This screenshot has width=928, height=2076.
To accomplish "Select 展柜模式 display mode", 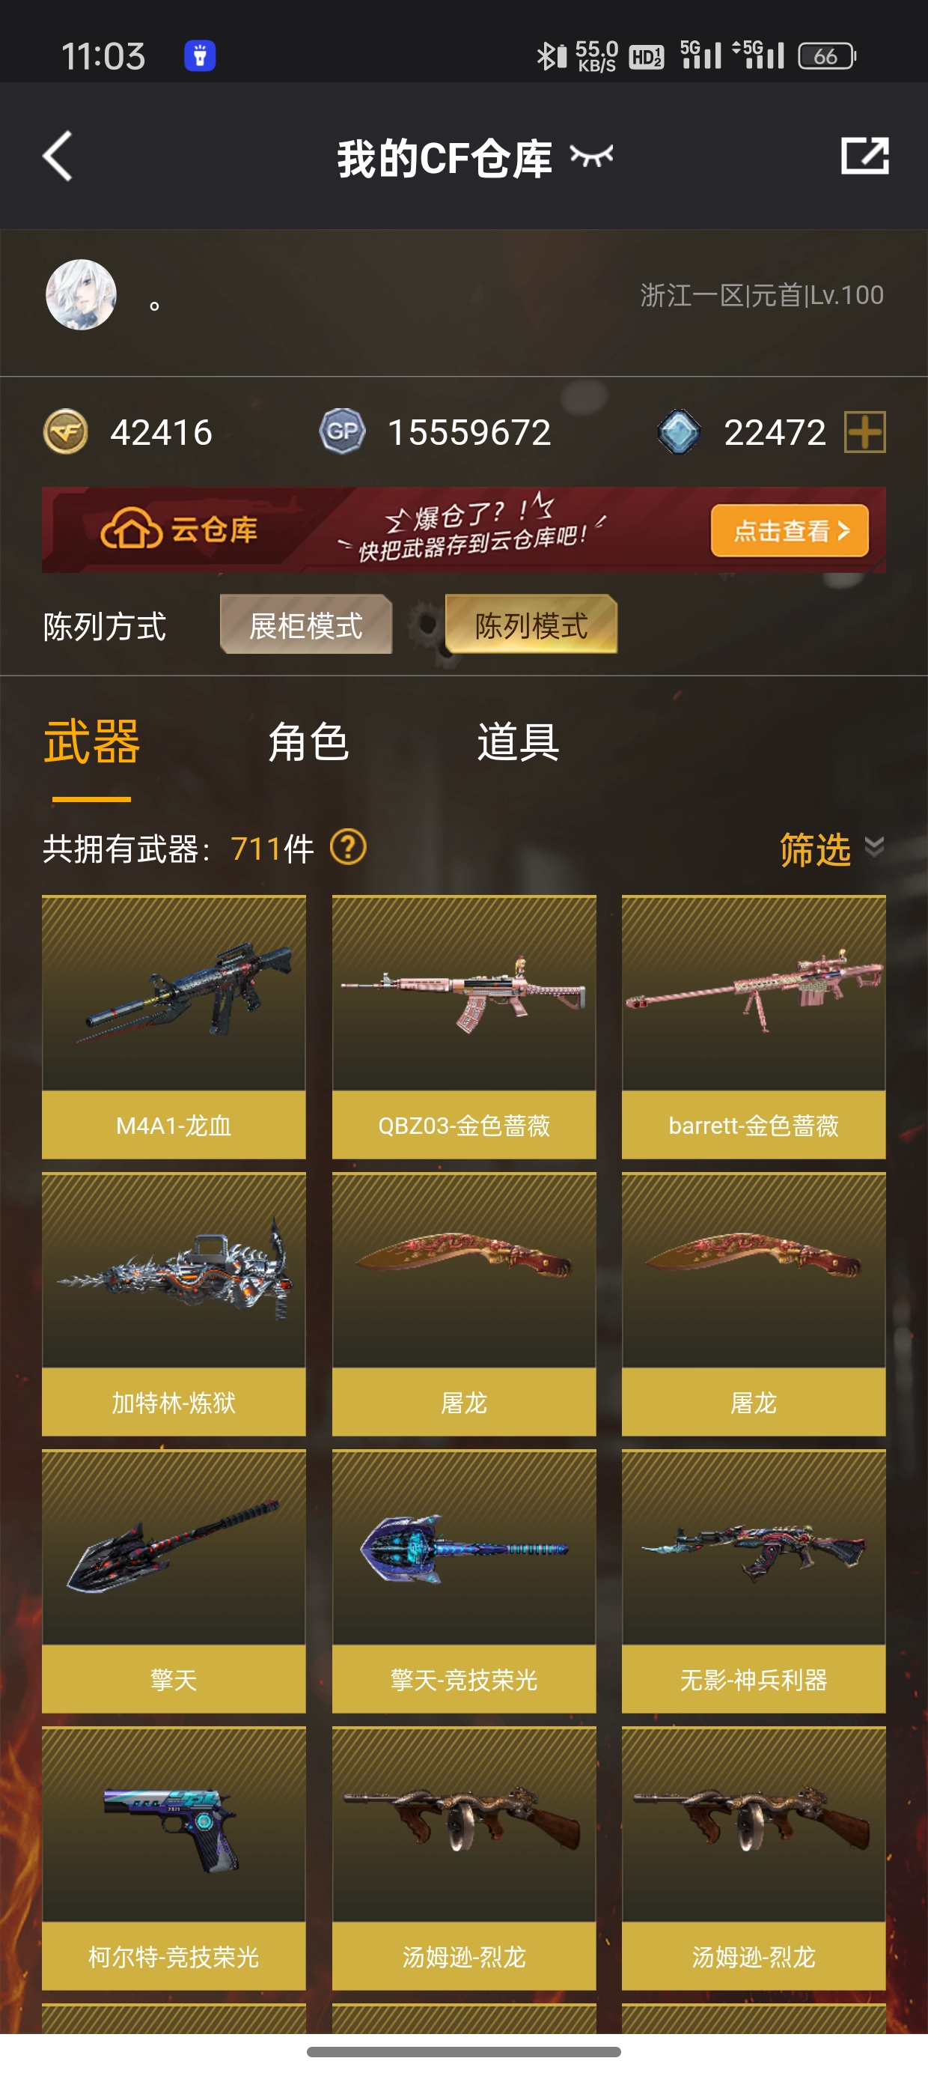I will 306,625.
